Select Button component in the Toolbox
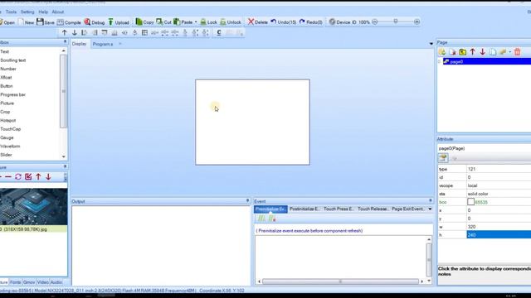The width and height of the screenshot is (531, 298). click(x=7, y=86)
